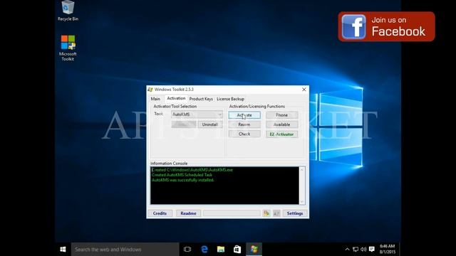
Task: Expand the AutoKMS tool dropdown
Action: pos(197,114)
